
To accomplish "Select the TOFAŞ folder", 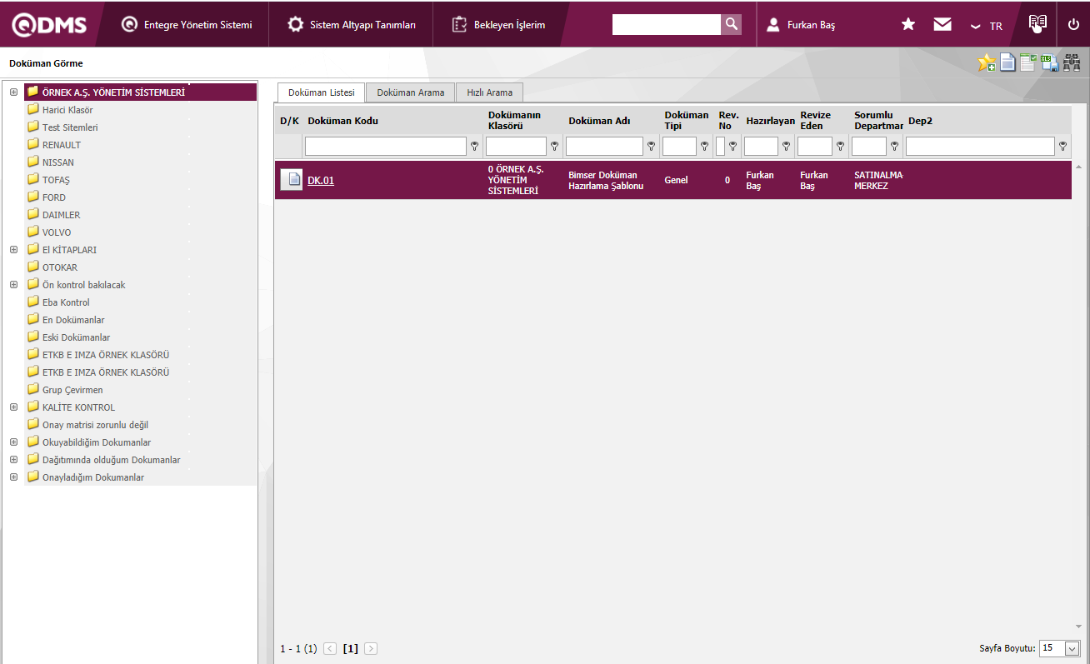I will pyautogui.click(x=56, y=180).
